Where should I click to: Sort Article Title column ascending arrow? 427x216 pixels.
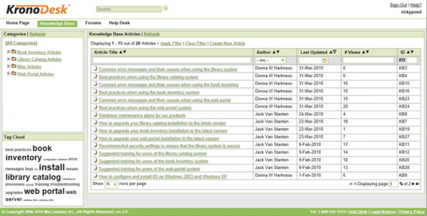click(121, 52)
